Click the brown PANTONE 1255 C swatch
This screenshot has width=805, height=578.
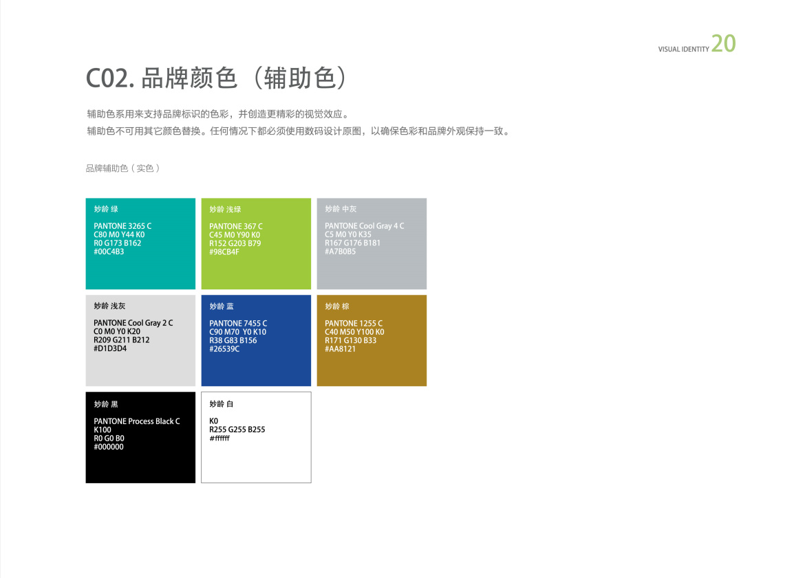coord(372,340)
